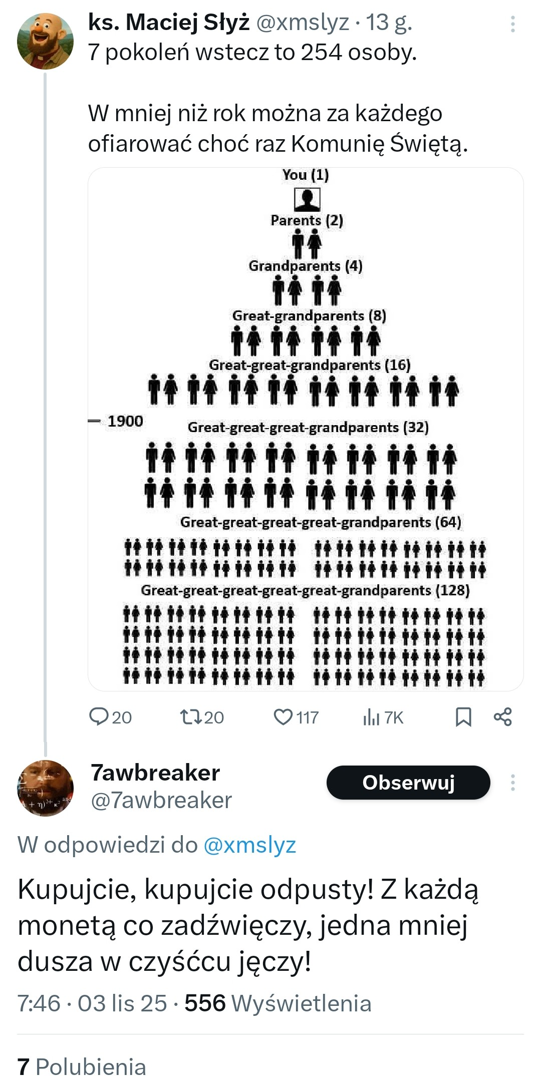Open the ks. Maciej Słyż display name
The height and width of the screenshot is (1090, 541).
[169, 23]
